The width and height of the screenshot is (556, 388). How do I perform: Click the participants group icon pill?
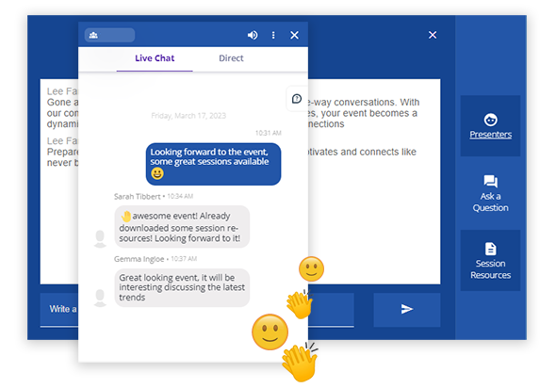click(109, 35)
